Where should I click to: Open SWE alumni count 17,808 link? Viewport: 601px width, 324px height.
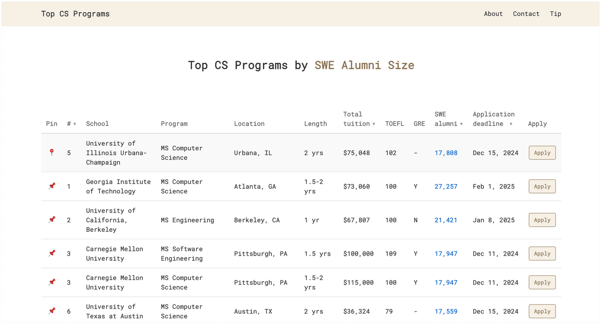446,153
